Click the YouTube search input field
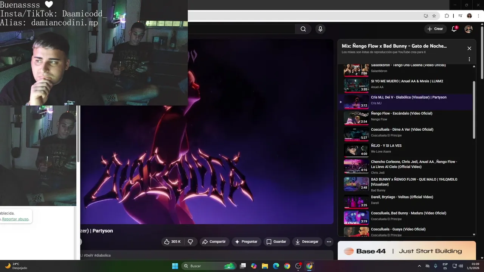The width and height of the screenshot is (484, 272). pos(241,29)
